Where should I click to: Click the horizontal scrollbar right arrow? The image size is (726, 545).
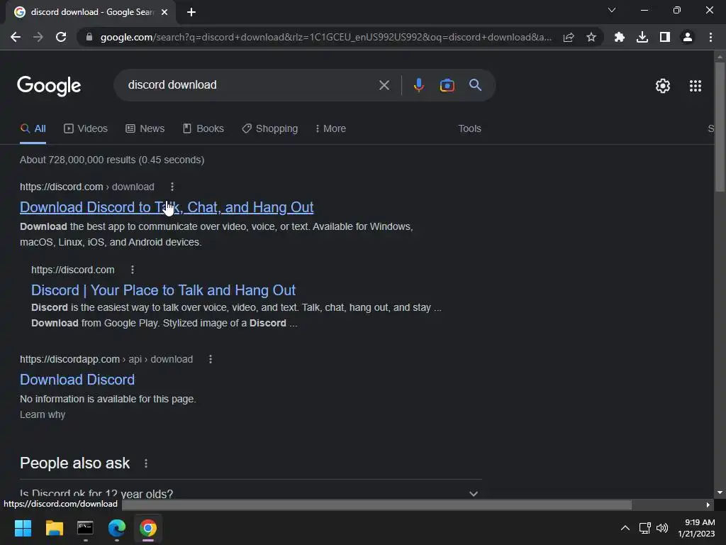(x=708, y=505)
